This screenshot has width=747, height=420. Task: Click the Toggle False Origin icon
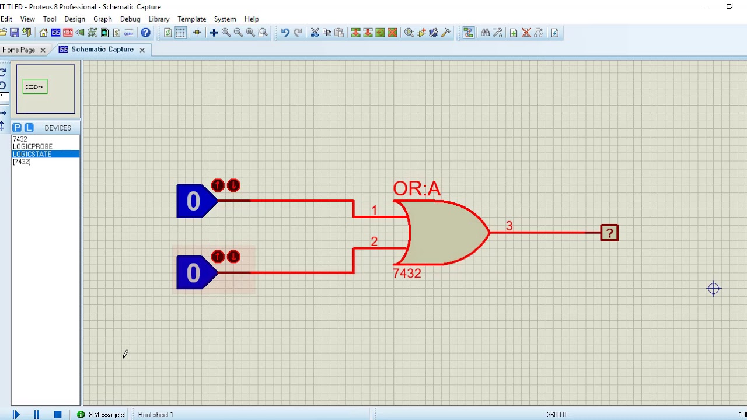197,33
